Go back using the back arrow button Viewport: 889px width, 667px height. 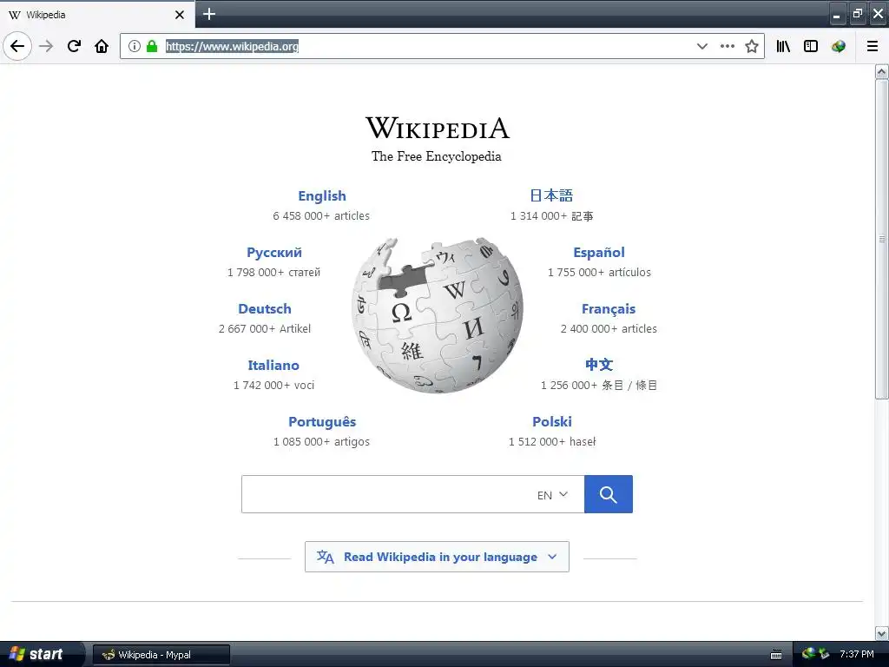(x=17, y=46)
